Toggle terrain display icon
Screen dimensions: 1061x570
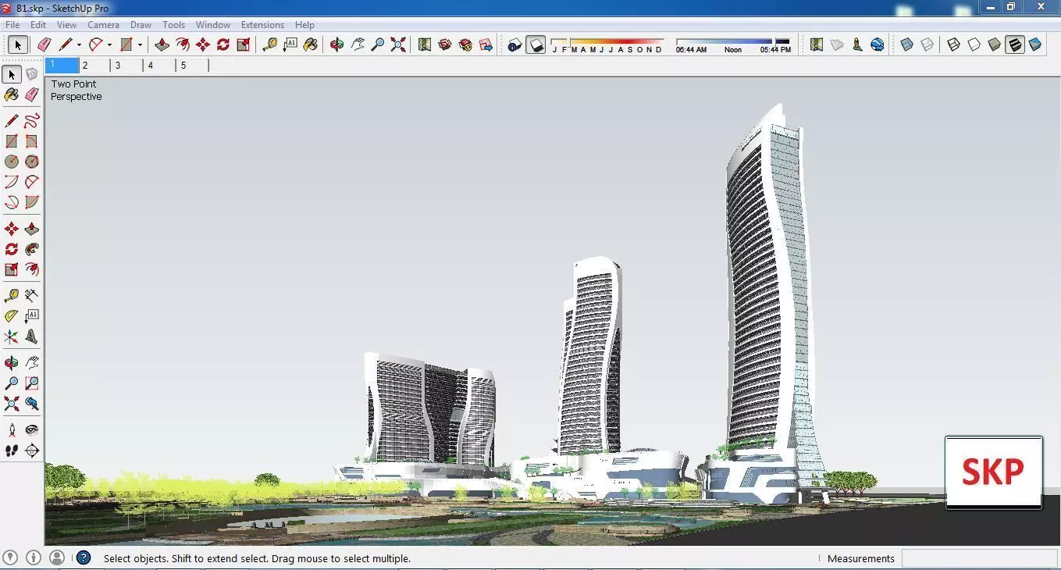(837, 45)
